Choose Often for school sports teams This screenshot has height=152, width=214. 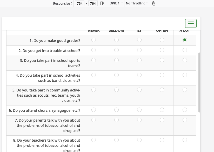[162, 60]
